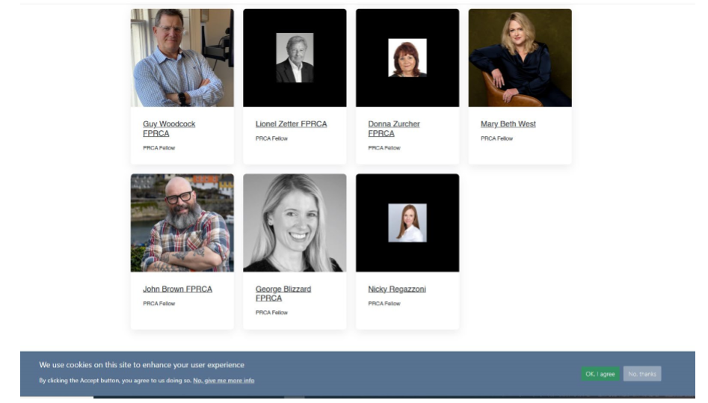The width and height of the screenshot is (708, 403).
Task: Open Lionel Zetter FPRCA profile link
Action: pyautogui.click(x=292, y=124)
